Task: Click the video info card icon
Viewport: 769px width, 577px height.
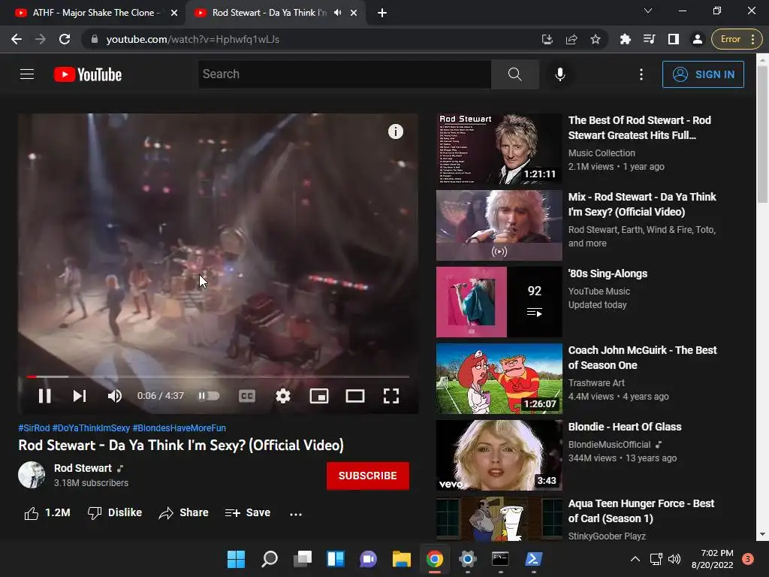Action: pyautogui.click(x=395, y=131)
